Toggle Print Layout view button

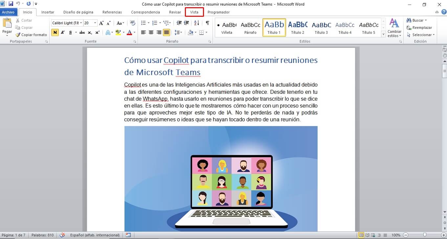pos(361,235)
